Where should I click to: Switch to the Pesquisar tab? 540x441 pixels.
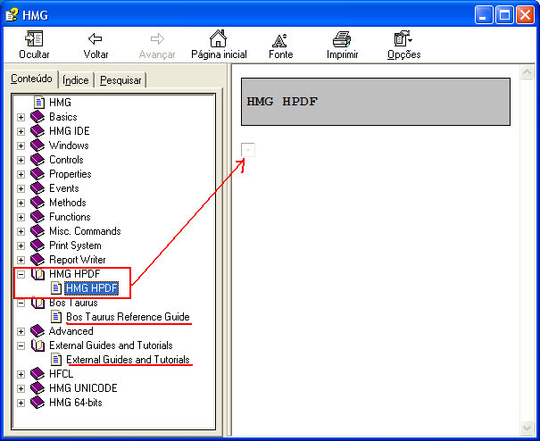(x=120, y=80)
